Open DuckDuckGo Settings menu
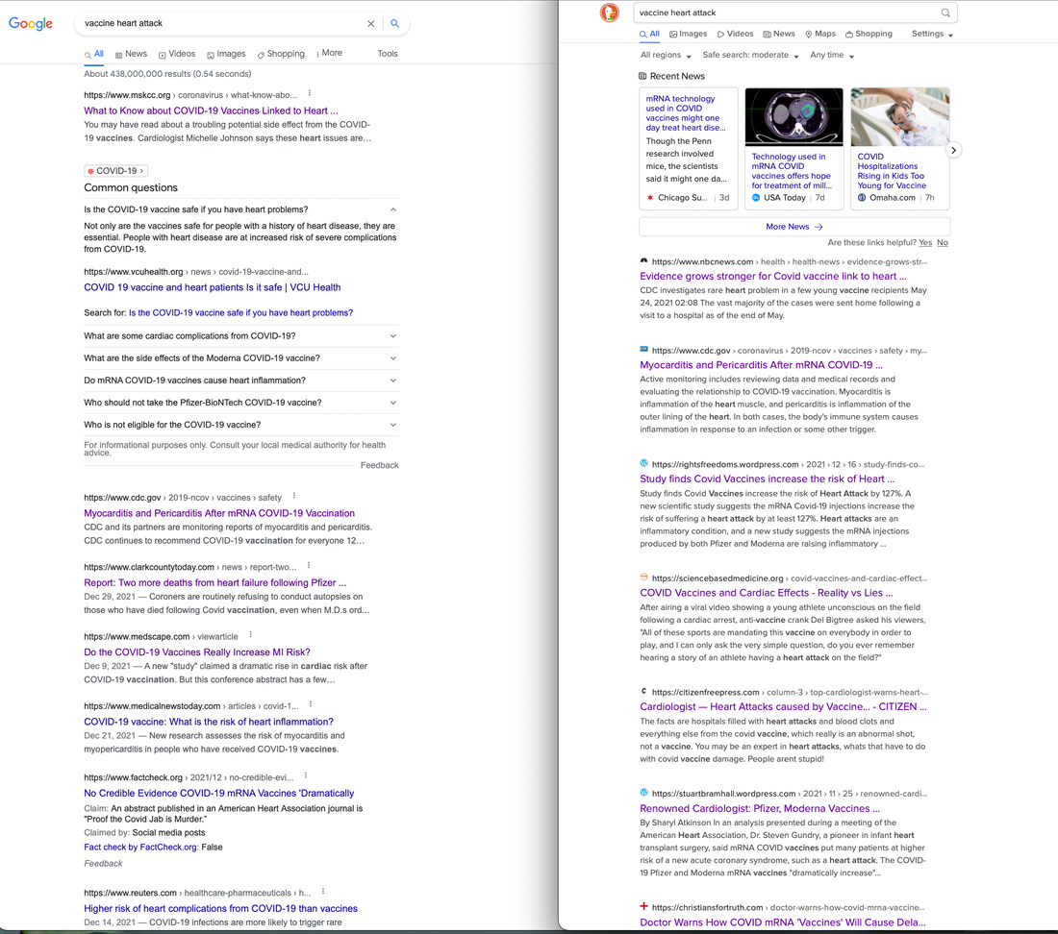1058x934 pixels. coord(932,34)
